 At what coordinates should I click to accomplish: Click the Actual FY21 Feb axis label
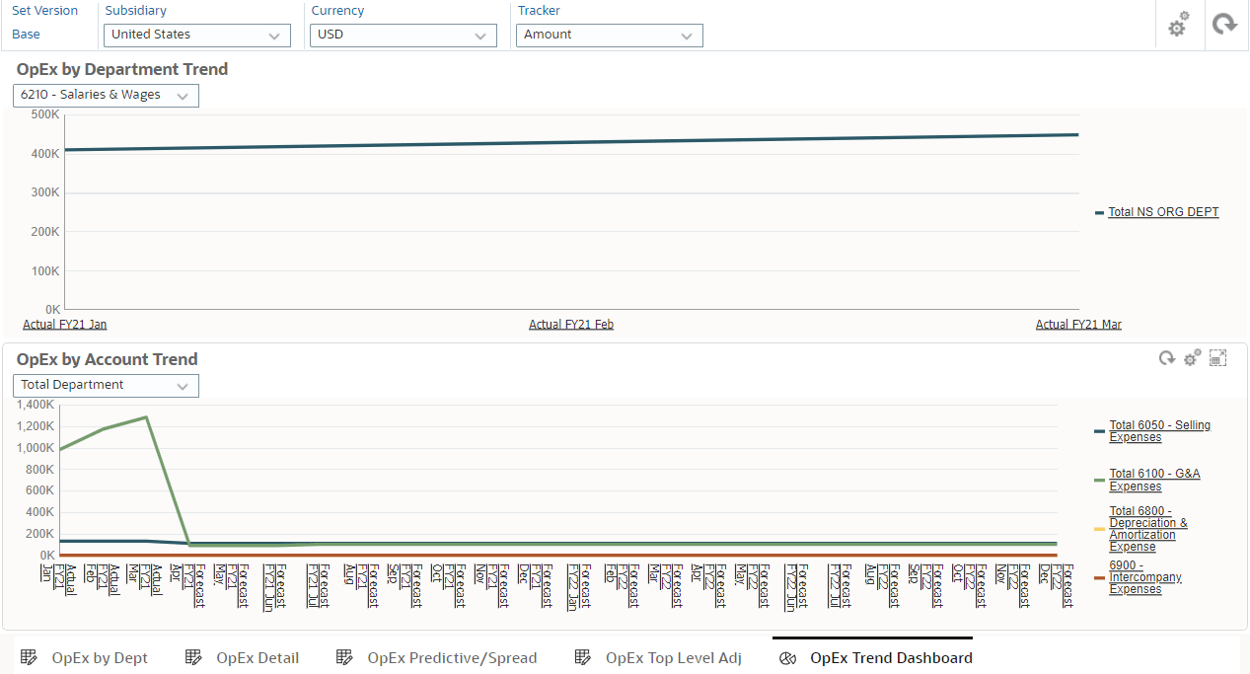tap(571, 325)
